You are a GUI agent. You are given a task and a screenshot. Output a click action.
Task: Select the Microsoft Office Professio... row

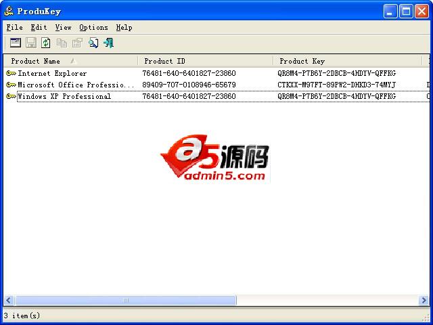pos(216,85)
